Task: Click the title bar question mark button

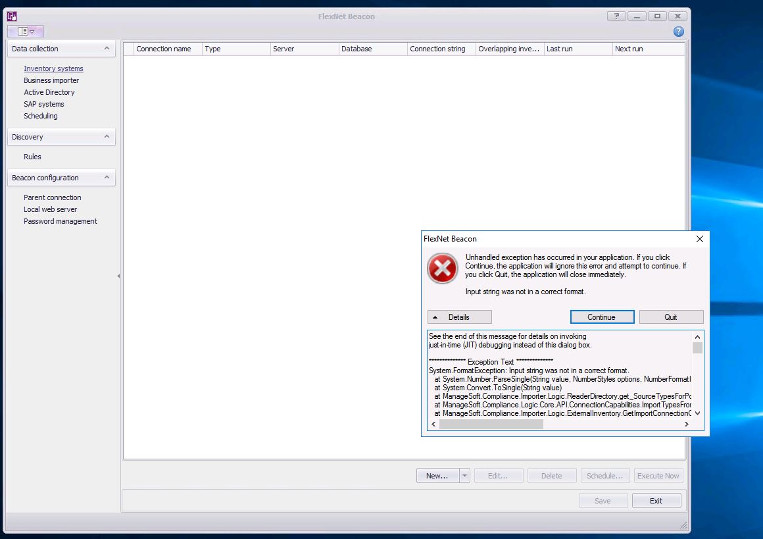Action: click(616, 16)
